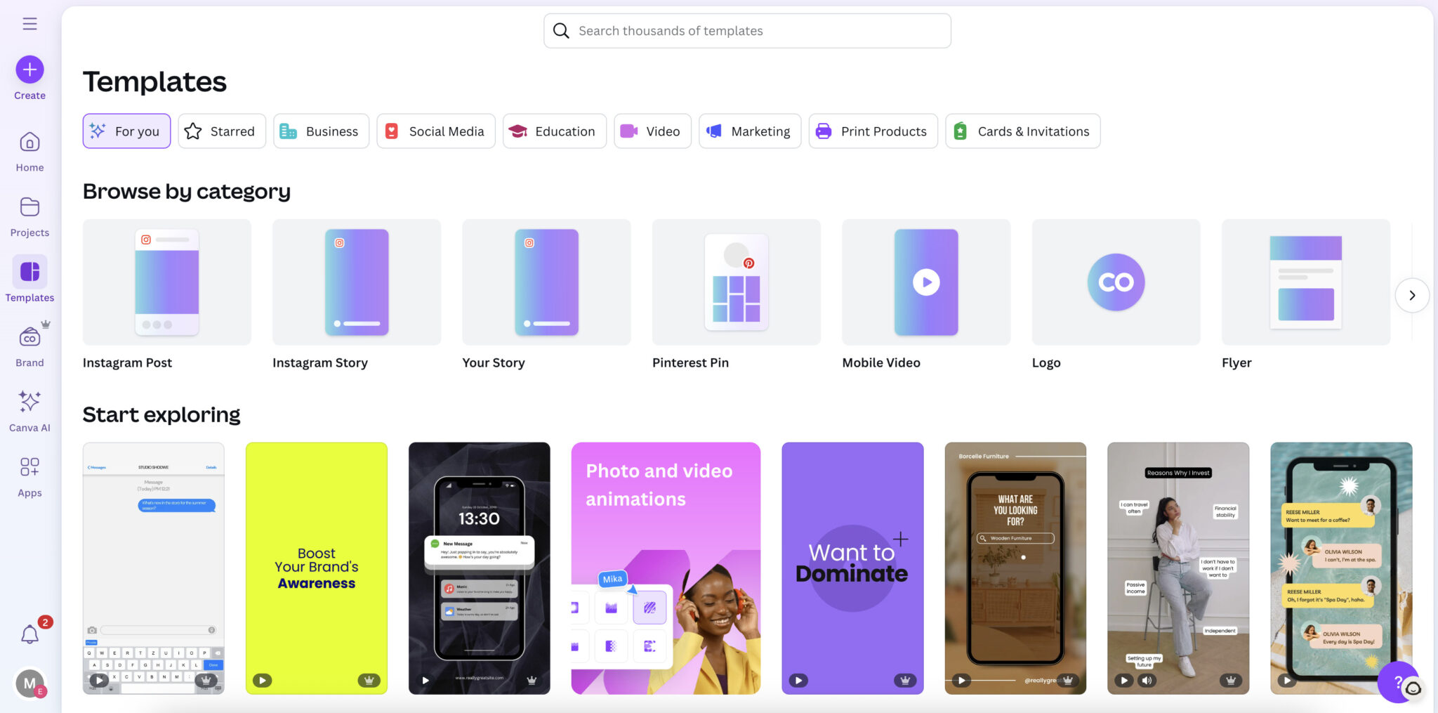Select the Starred filter chip

(222, 131)
